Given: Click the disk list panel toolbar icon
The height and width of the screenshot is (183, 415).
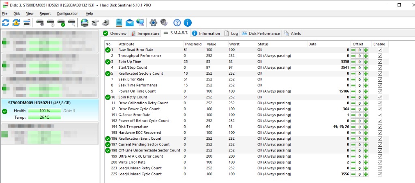Looking at the screenshot, I should pos(27,23).
